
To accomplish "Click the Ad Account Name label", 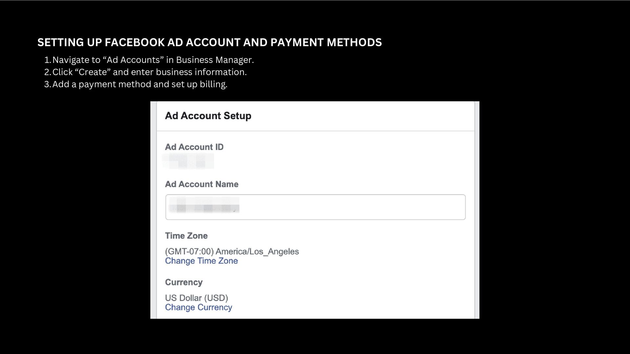I will click(x=201, y=184).
